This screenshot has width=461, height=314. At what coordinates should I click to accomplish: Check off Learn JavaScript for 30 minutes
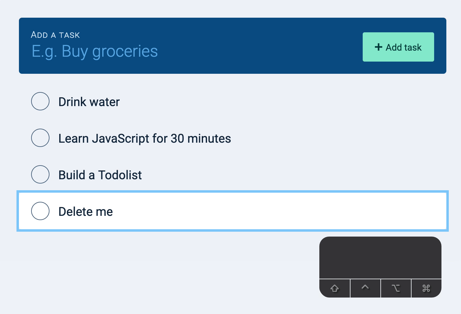click(40, 138)
